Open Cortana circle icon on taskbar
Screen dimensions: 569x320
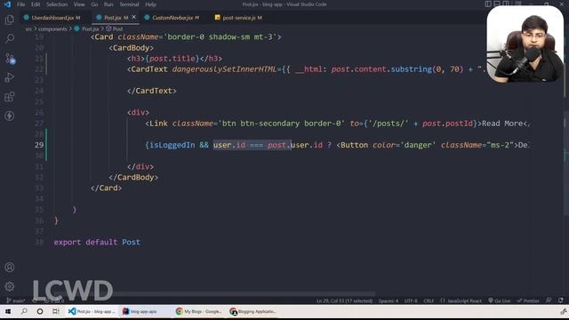point(40,311)
